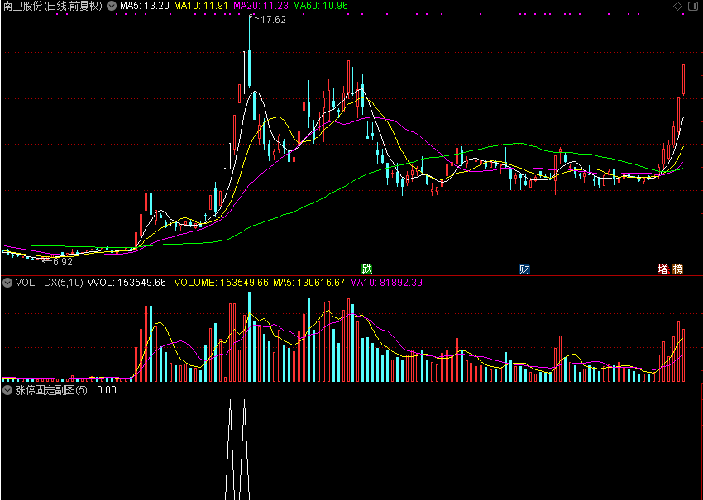Click the 6.92 low price label
Image resolution: width=703 pixels, height=500 pixels.
point(62,262)
